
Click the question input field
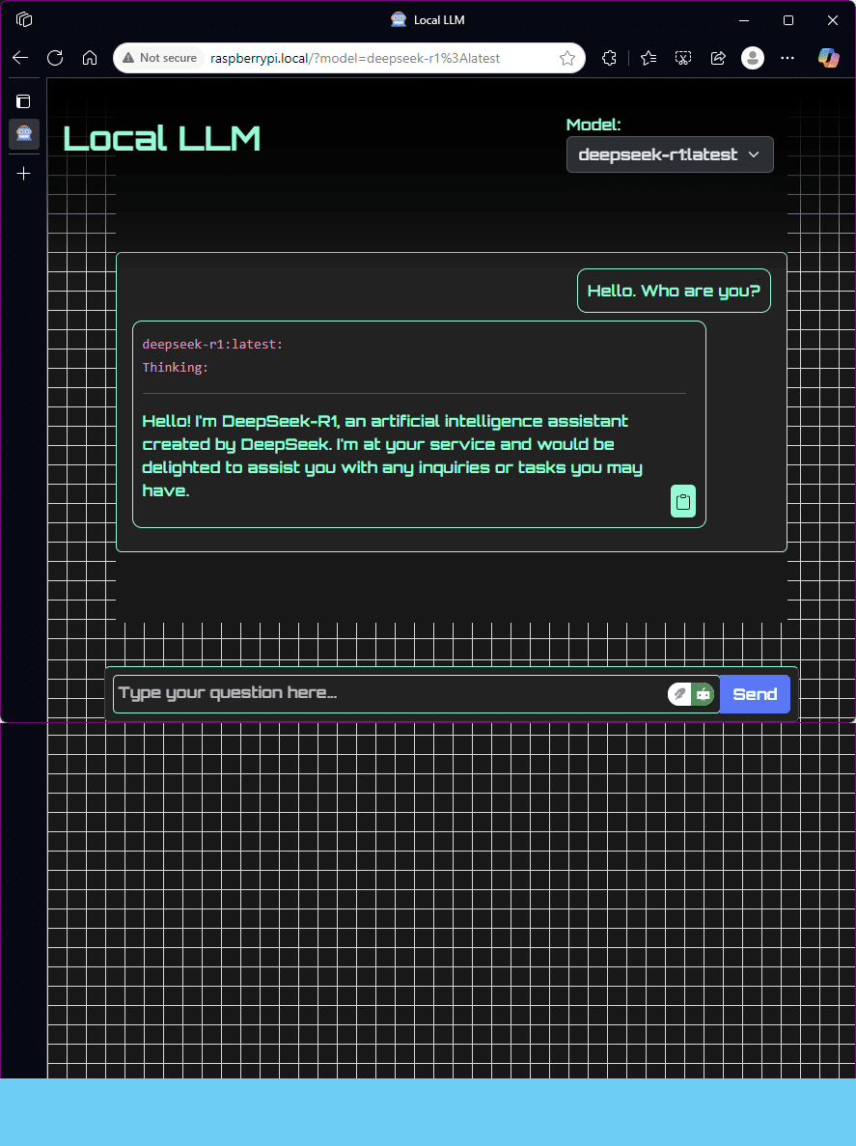[x=386, y=693]
